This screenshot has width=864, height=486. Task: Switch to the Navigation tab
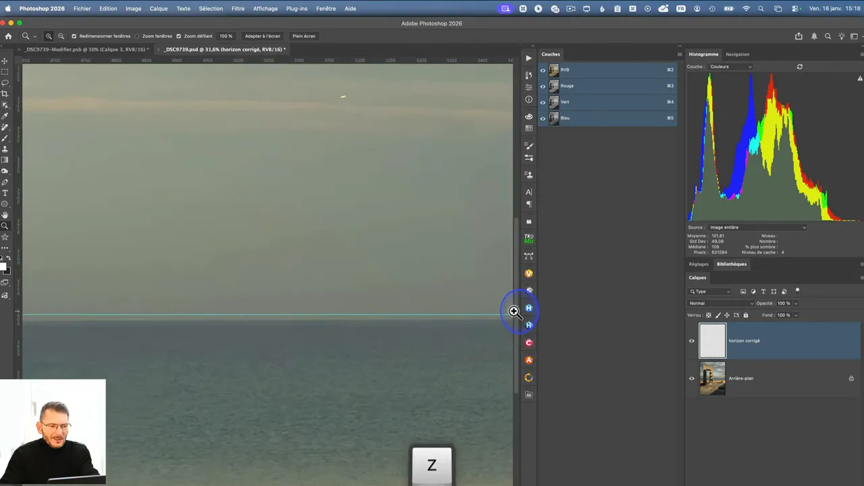pyautogui.click(x=737, y=54)
